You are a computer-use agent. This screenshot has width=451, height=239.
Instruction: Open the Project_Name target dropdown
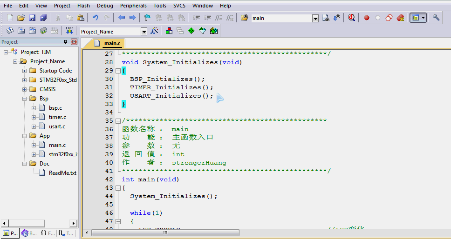(144, 32)
